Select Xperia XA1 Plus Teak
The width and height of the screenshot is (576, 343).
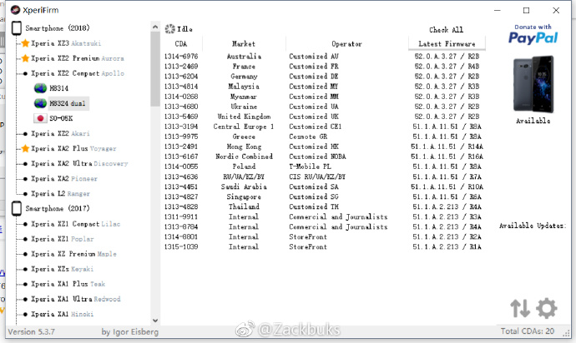tap(68, 284)
